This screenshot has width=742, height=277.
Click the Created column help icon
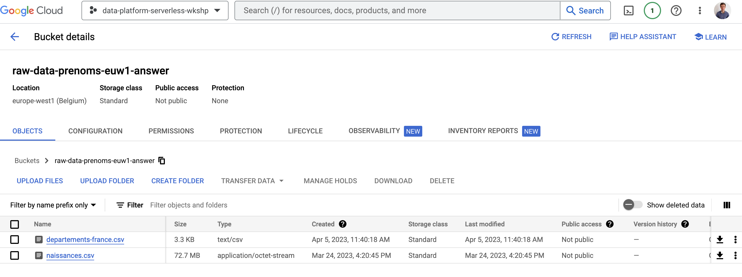click(342, 224)
